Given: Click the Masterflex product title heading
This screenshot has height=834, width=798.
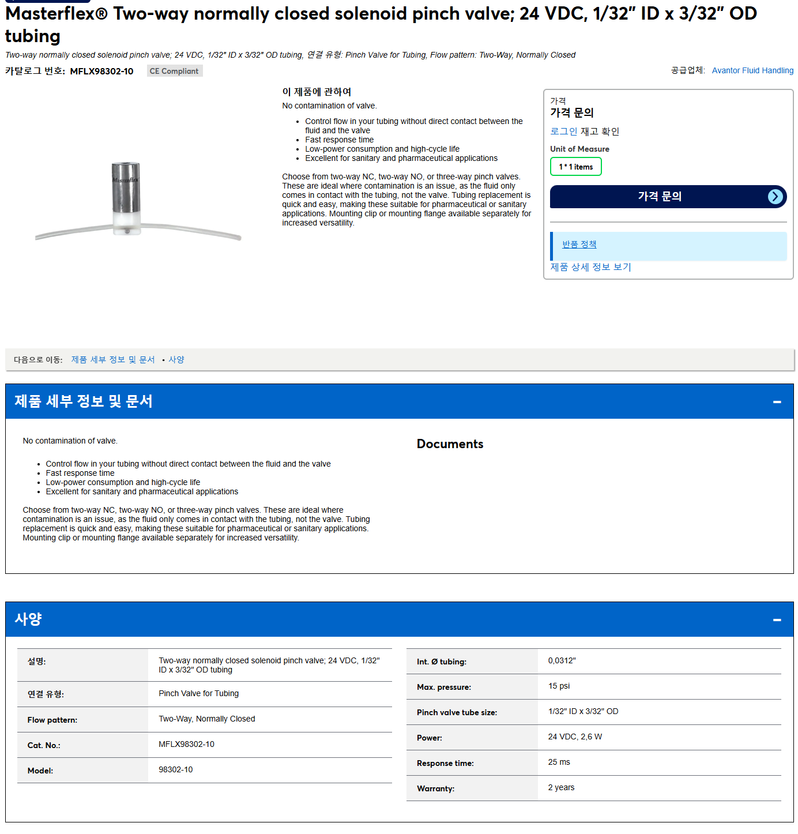Looking at the screenshot, I should 381,24.
